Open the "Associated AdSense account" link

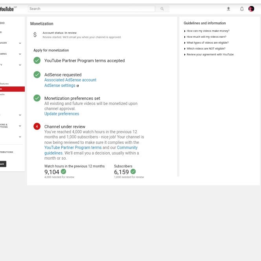(x=70, y=80)
